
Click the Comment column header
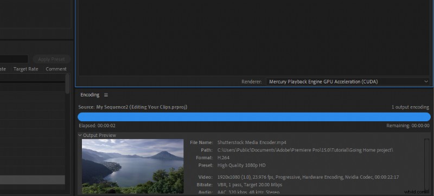tap(56, 69)
